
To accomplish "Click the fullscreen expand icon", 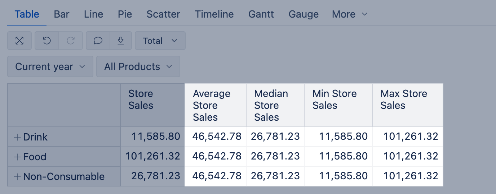I will 19,41.
